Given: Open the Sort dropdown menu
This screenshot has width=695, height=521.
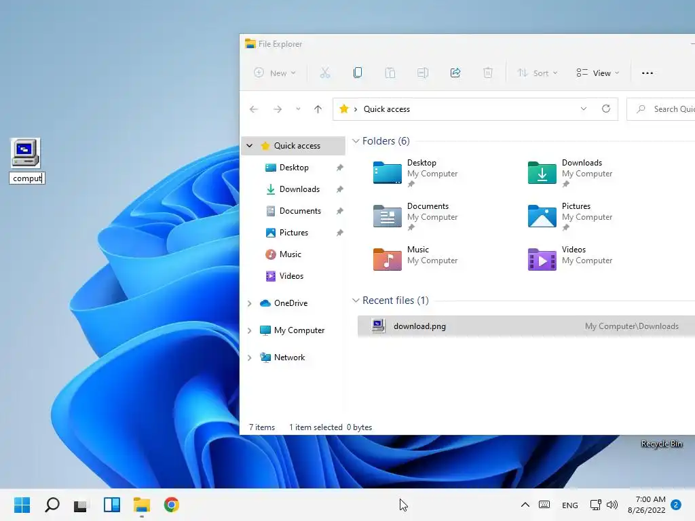Looking at the screenshot, I should [538, 73].
